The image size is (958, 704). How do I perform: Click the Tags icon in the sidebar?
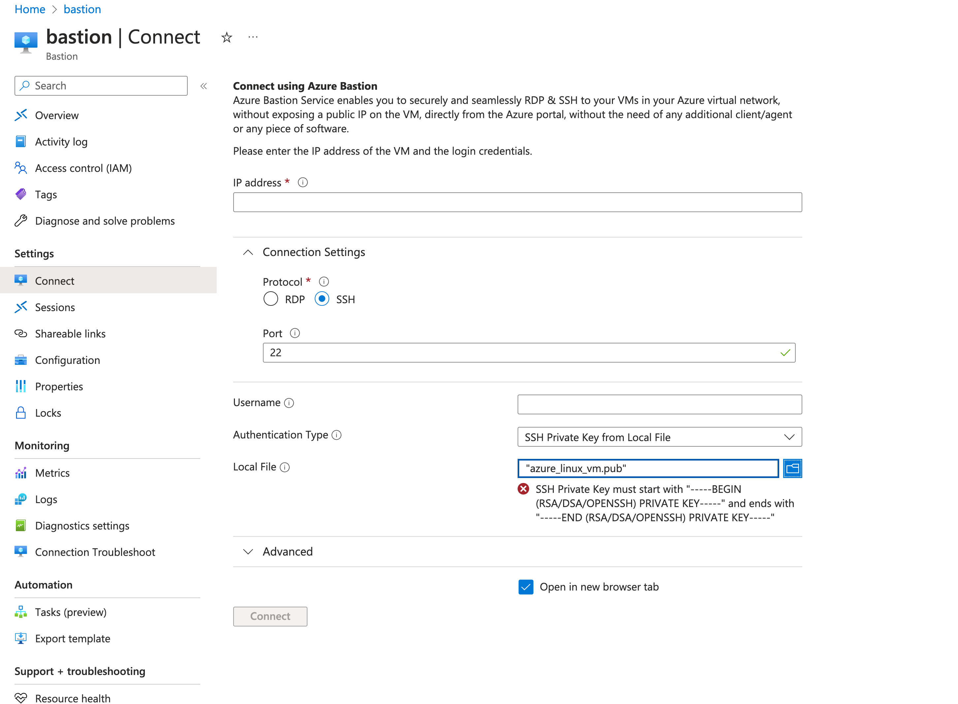click(20, 194)
